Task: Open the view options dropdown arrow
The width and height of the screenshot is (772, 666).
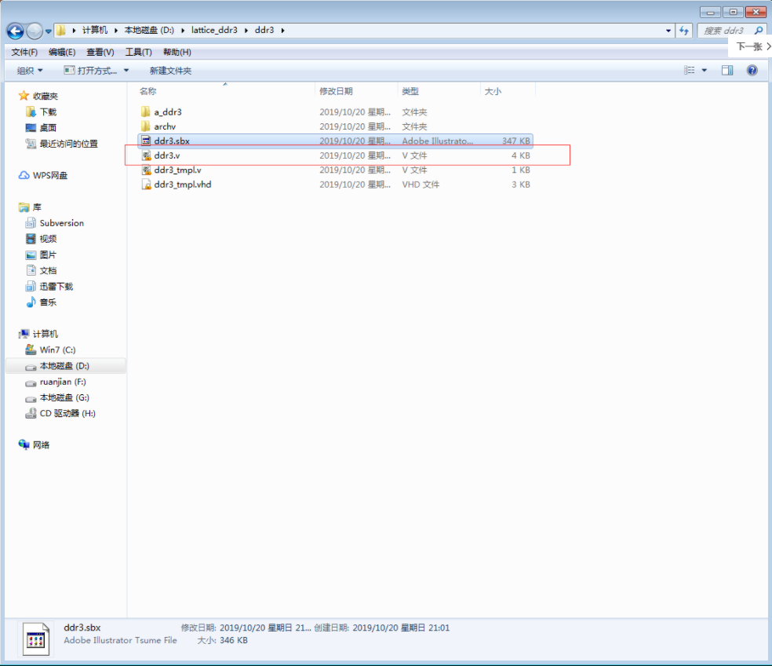Action: click(x=704, y=70)
